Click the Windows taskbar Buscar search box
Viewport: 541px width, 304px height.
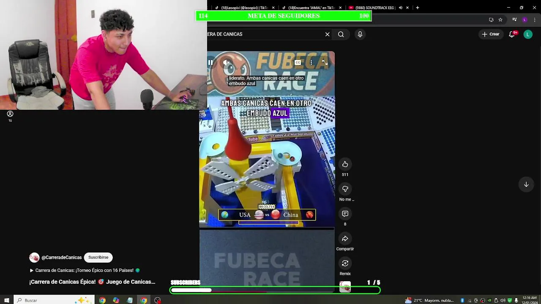coord(55,300)
